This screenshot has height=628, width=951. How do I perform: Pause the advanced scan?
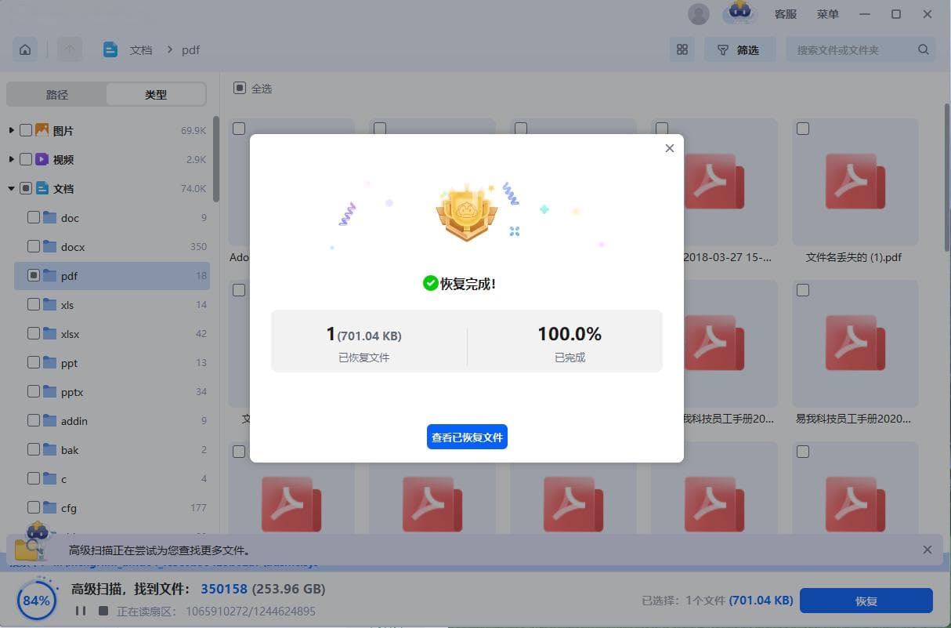click(80, 611)
